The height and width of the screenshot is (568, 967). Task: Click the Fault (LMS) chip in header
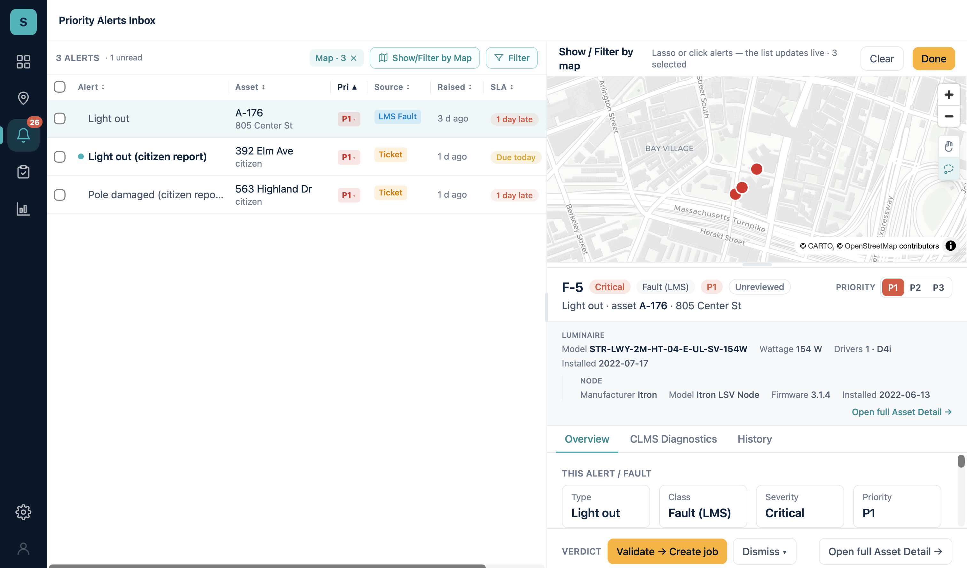click(665, 287)
